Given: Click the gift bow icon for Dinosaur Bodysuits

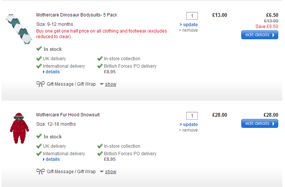Looking at the screenshot, I should pos(40,84).
